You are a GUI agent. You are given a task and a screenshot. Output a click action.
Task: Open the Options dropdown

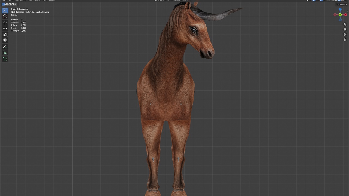(x=342, y=4)
